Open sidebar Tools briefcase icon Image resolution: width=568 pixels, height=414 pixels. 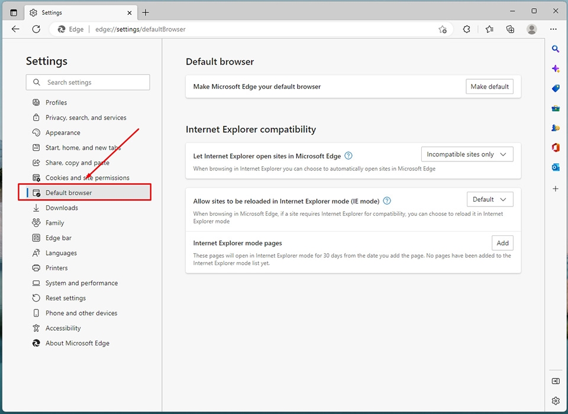(x=556, y=108)
